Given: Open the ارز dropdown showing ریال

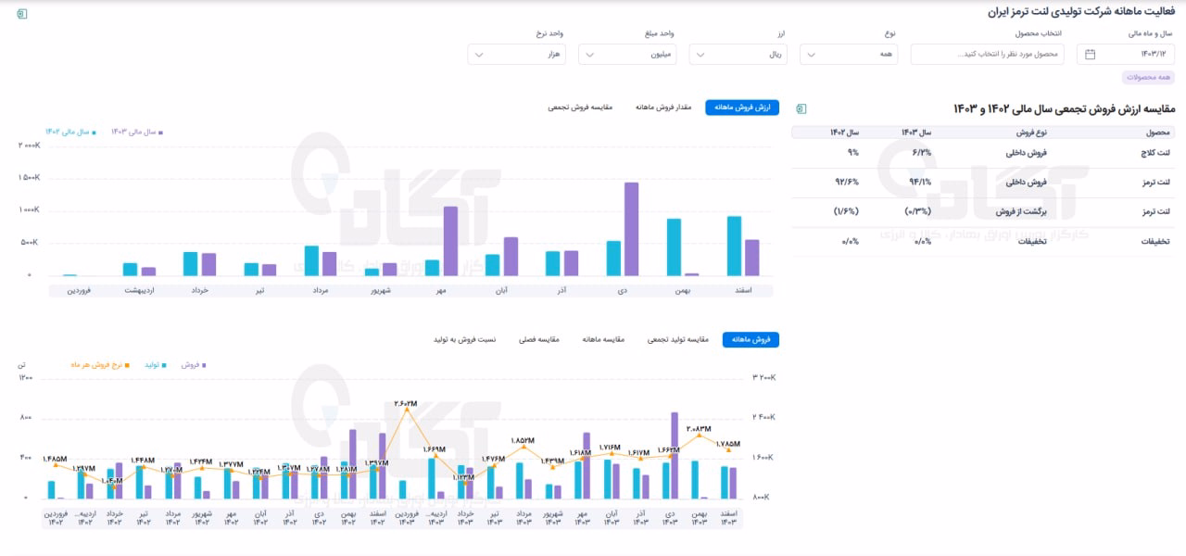Looking at the screenshot, I should (x=738, y=55).
